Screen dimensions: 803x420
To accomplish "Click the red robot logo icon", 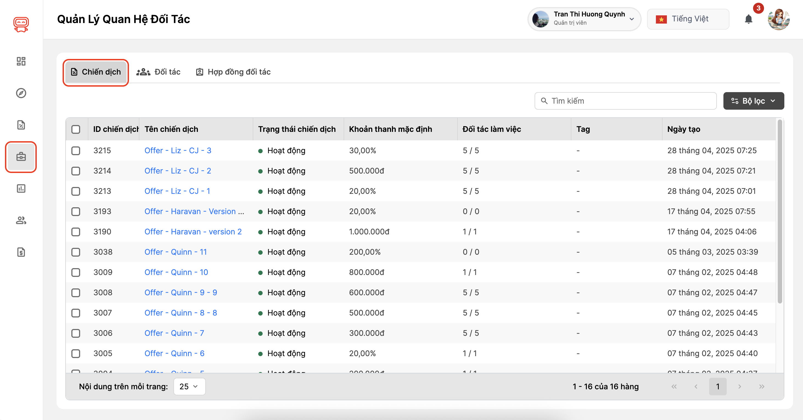I will pyautogui.click(x=21, y=24).
